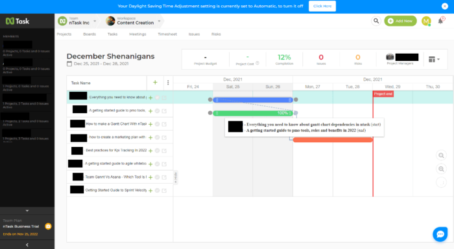Open details of 'A getting started guide to agile'
454x249 pixels.
pyautogui.click(x=164, y=164)
